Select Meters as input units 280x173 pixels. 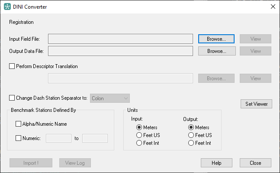tap(139, 127)
